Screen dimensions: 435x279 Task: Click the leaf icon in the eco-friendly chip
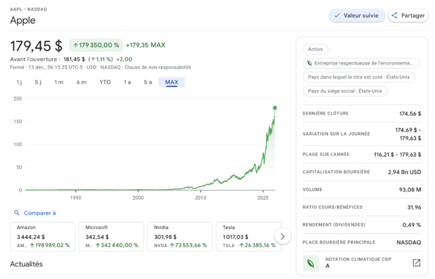click(x=309, y=63)
